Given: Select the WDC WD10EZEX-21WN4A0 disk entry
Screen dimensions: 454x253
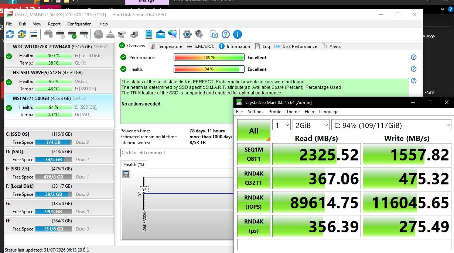Looking at the screenshot, I should (59, 55).
